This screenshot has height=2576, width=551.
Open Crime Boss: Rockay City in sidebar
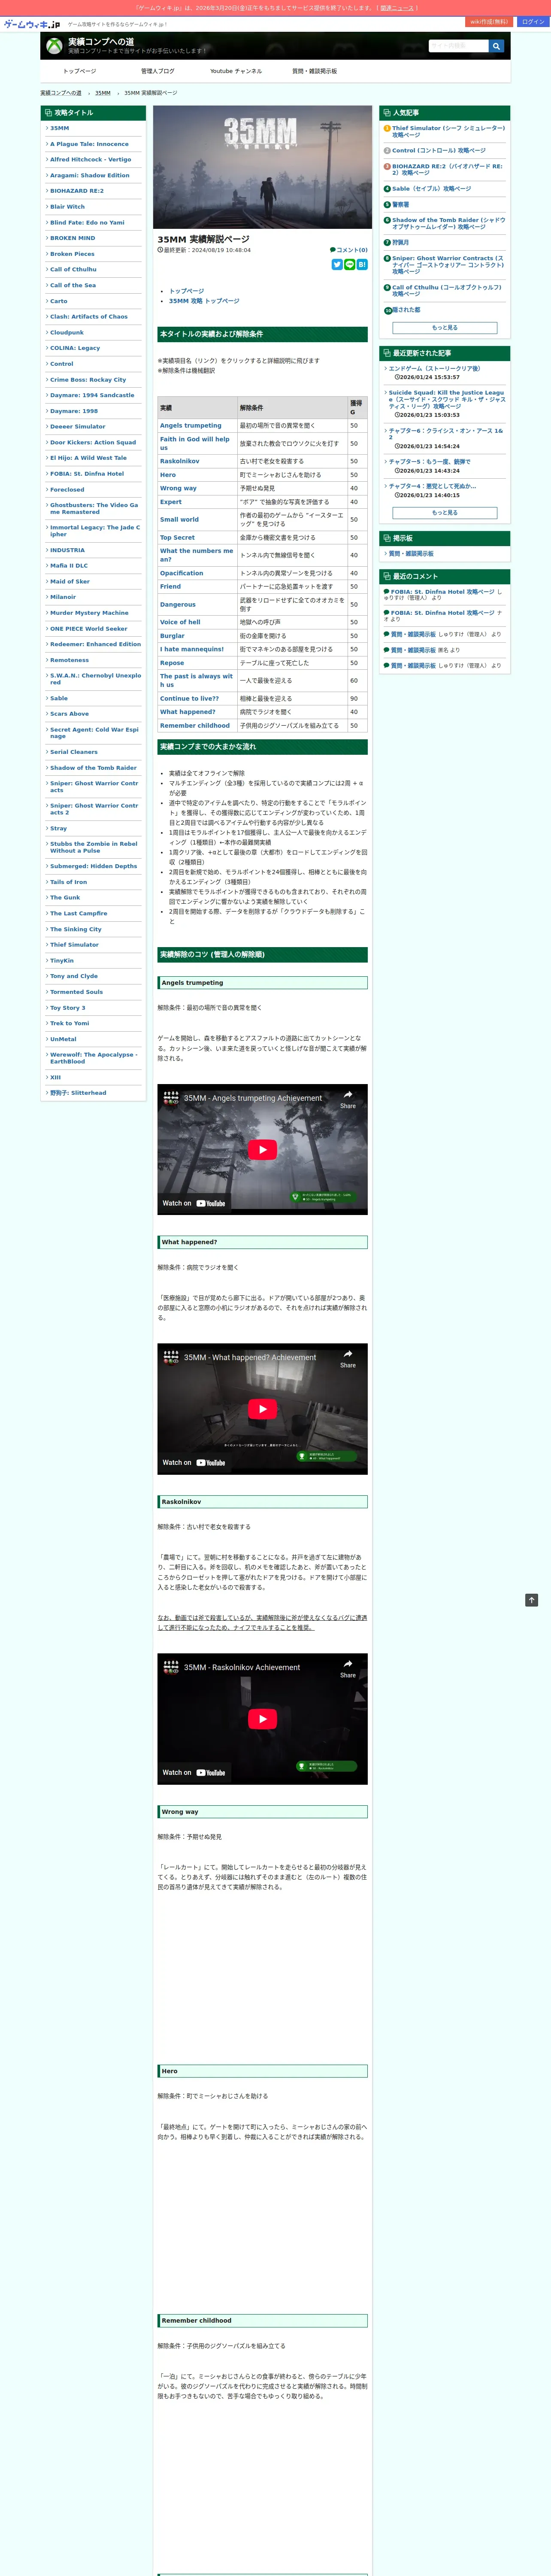[88, 380]
